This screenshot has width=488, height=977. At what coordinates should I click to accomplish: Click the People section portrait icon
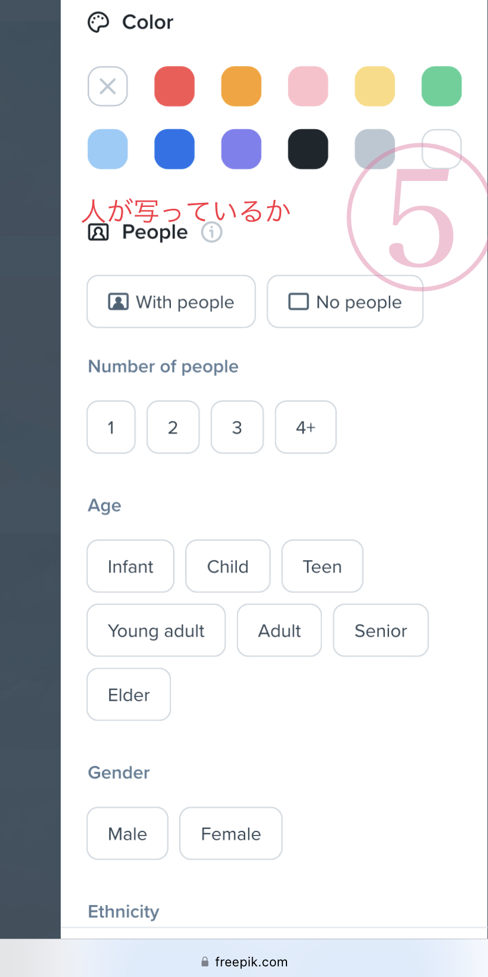[x=98, y=232]
